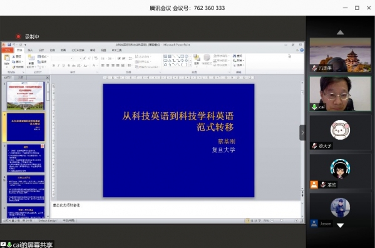Image resolution: width=375 pixels, height=248 pixels.
Task: Expand the font name dropdown
Action: (71, 58)
